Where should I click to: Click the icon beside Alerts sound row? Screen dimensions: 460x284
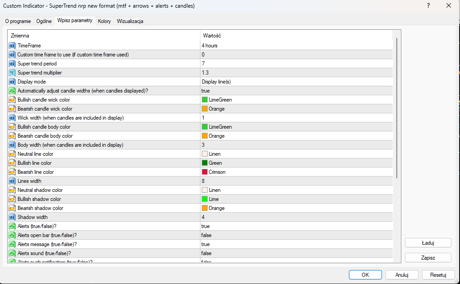click(12, 253)
